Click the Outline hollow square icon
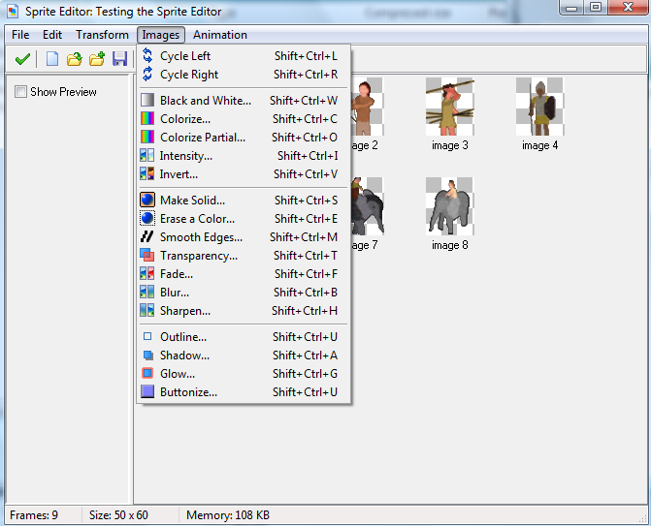 [x=147, y=336]
